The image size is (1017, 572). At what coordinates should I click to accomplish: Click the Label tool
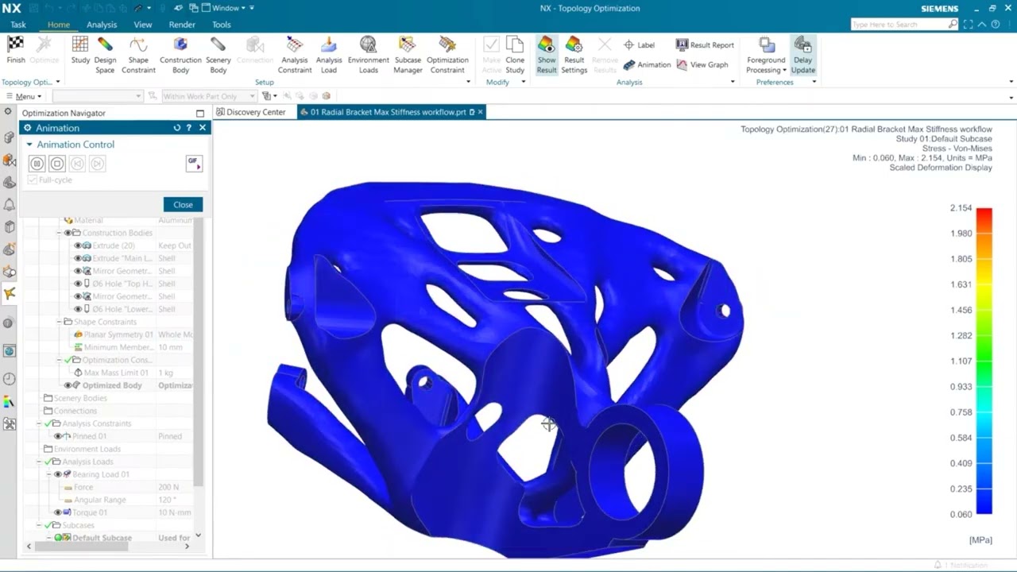coord(639,45)
